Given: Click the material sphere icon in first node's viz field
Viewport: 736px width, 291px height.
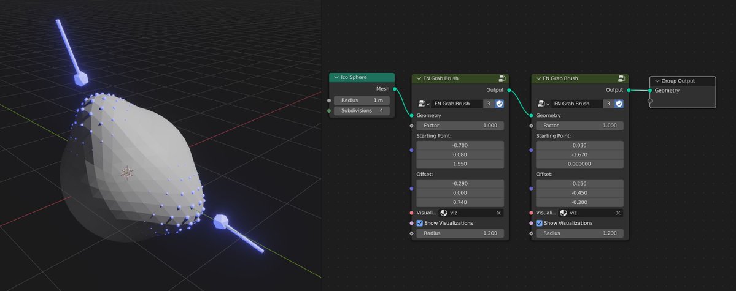Looking at the screenshot, I should pyautogui.click(x=444, y=213).
